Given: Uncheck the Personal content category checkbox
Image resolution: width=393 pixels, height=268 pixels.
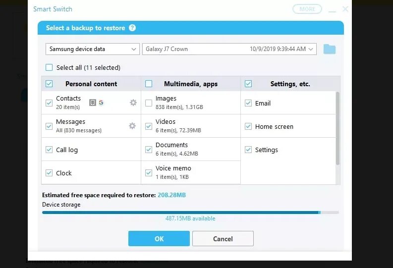Looking at the screenshot, I should click(x=49, y=84).
